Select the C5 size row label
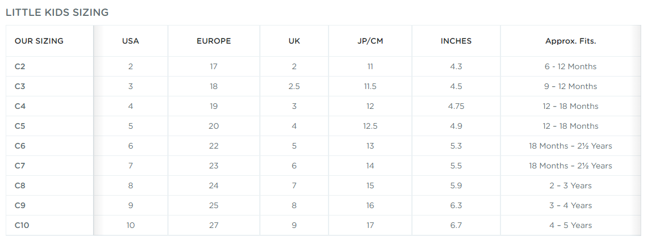Screen dimensions: 648x245 coord(20,126)
